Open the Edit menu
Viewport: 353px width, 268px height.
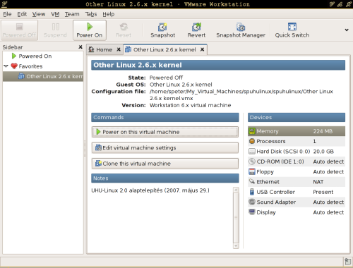point(22,14)
